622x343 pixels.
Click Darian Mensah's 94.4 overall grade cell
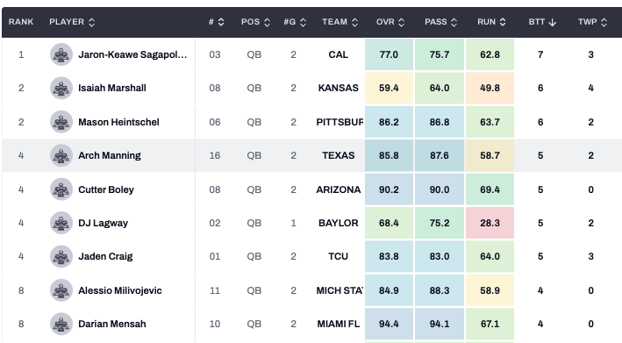[x=389, y=324]
